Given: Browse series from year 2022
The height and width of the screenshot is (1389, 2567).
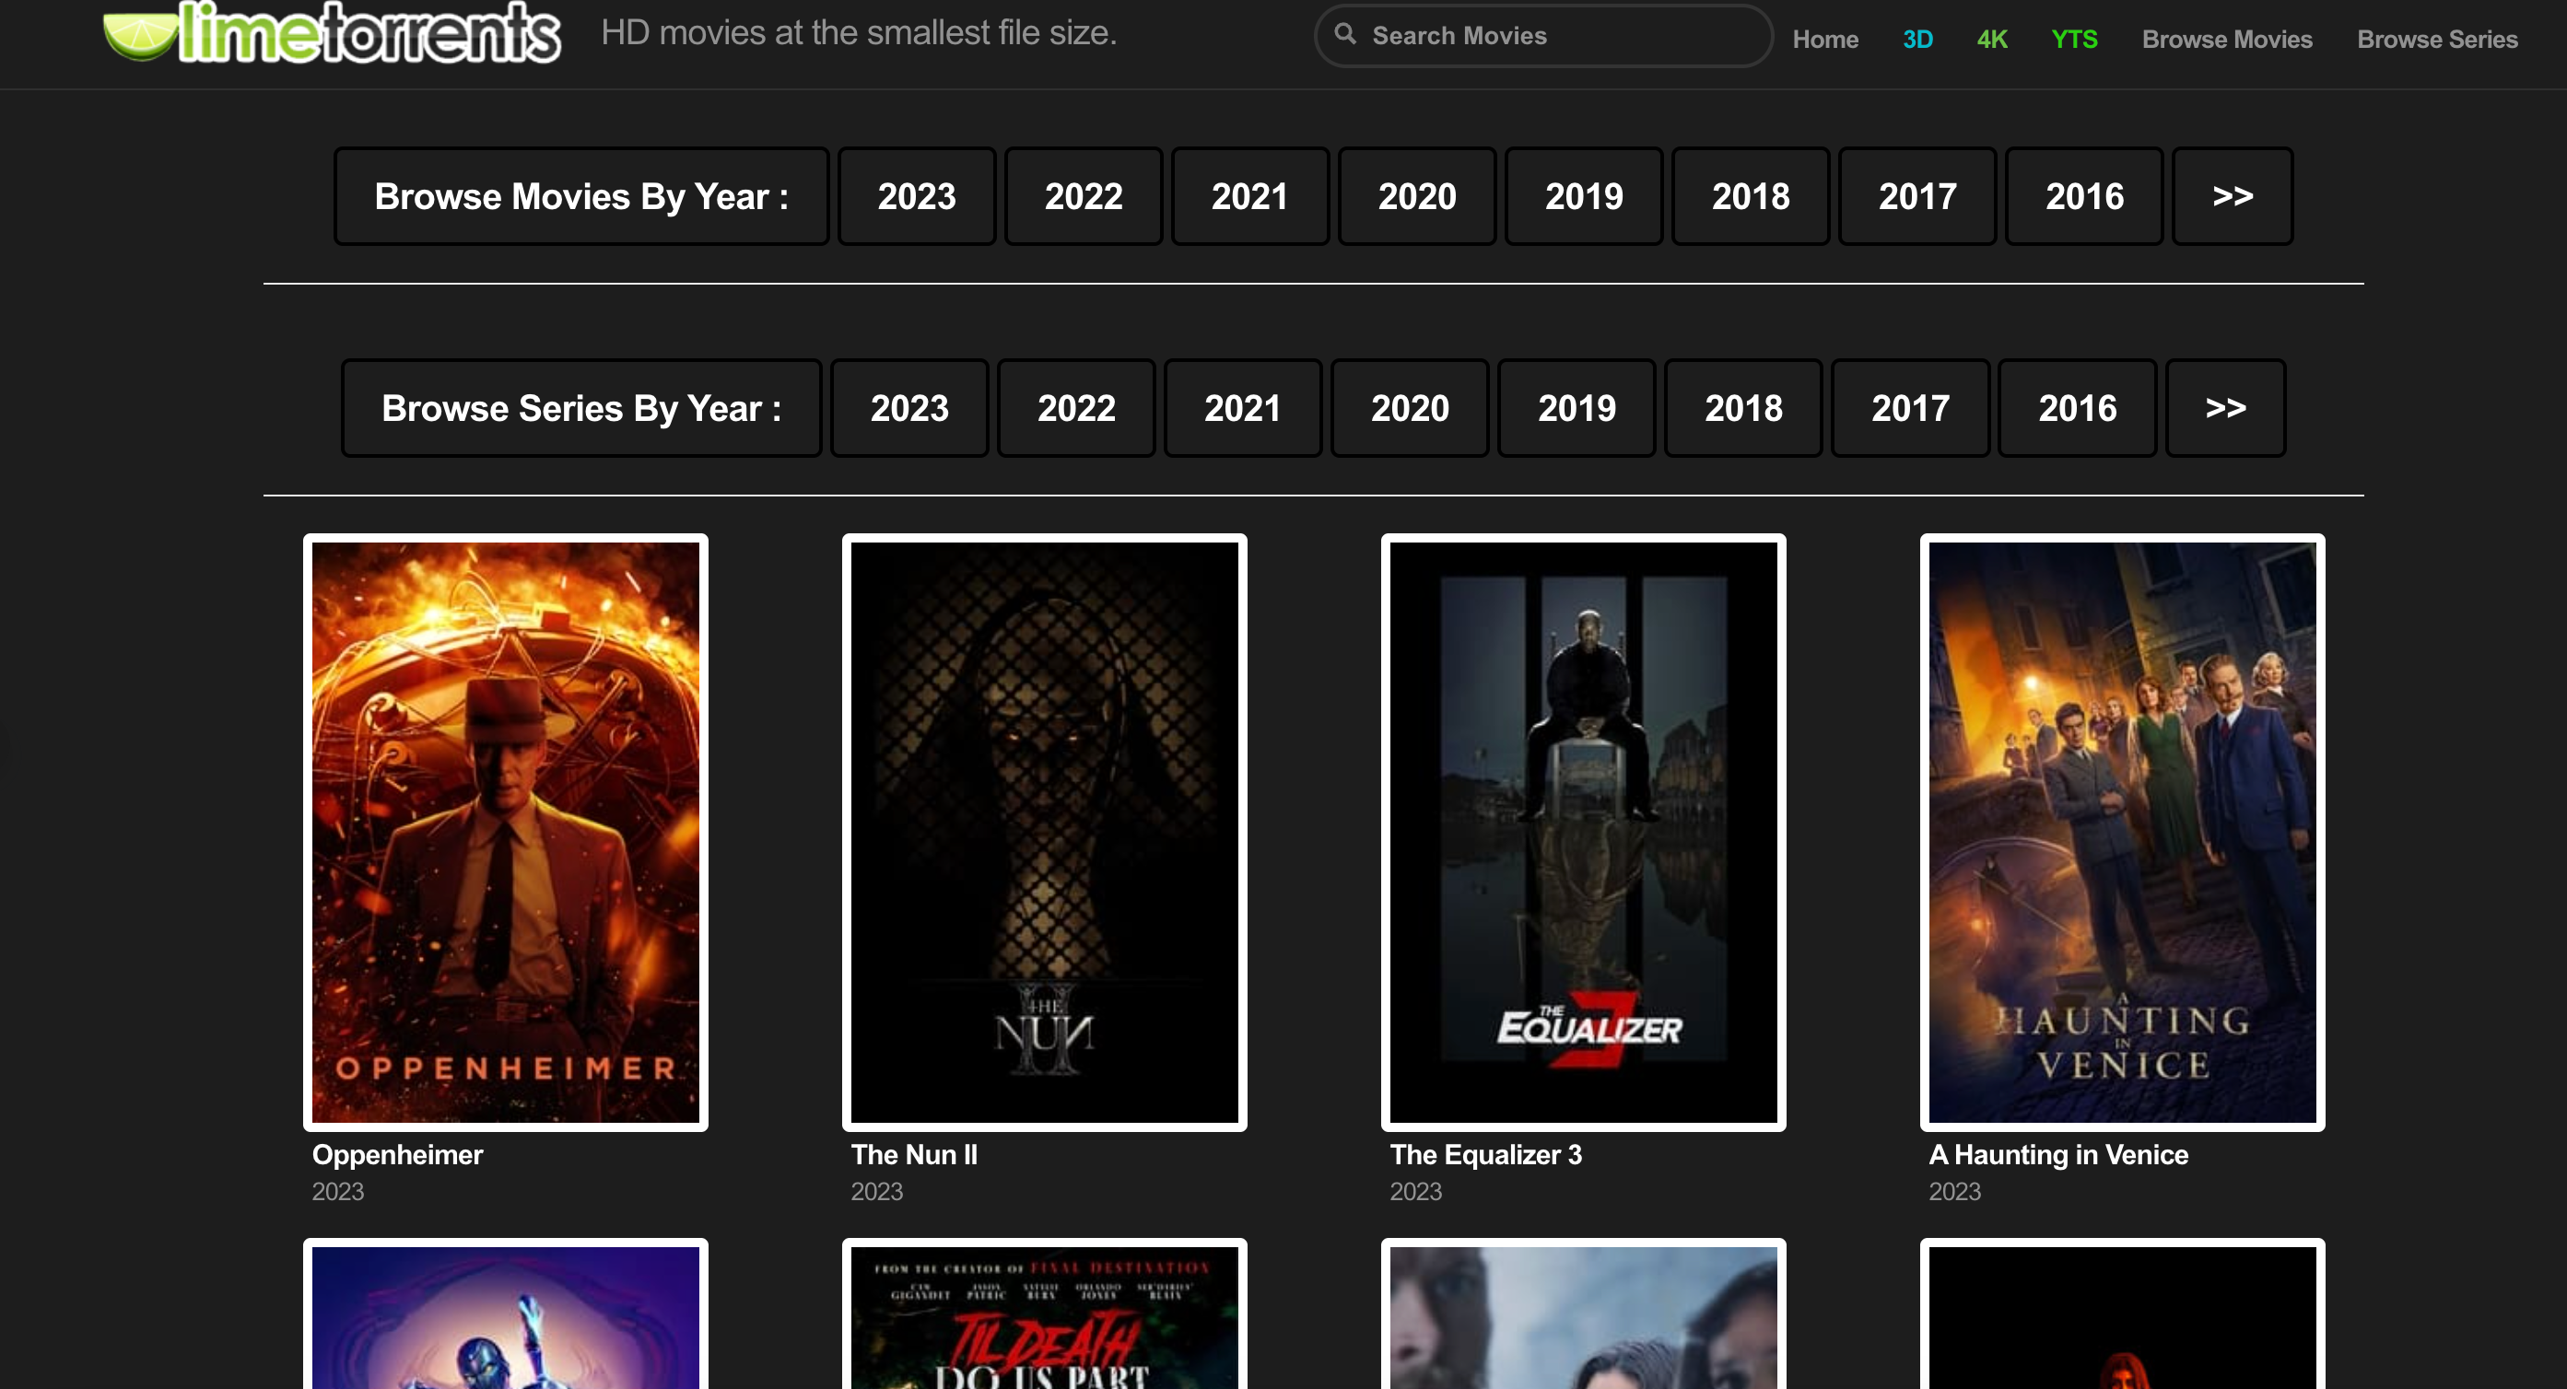Looking at the screenshot, I should (x=1076, y=409).
